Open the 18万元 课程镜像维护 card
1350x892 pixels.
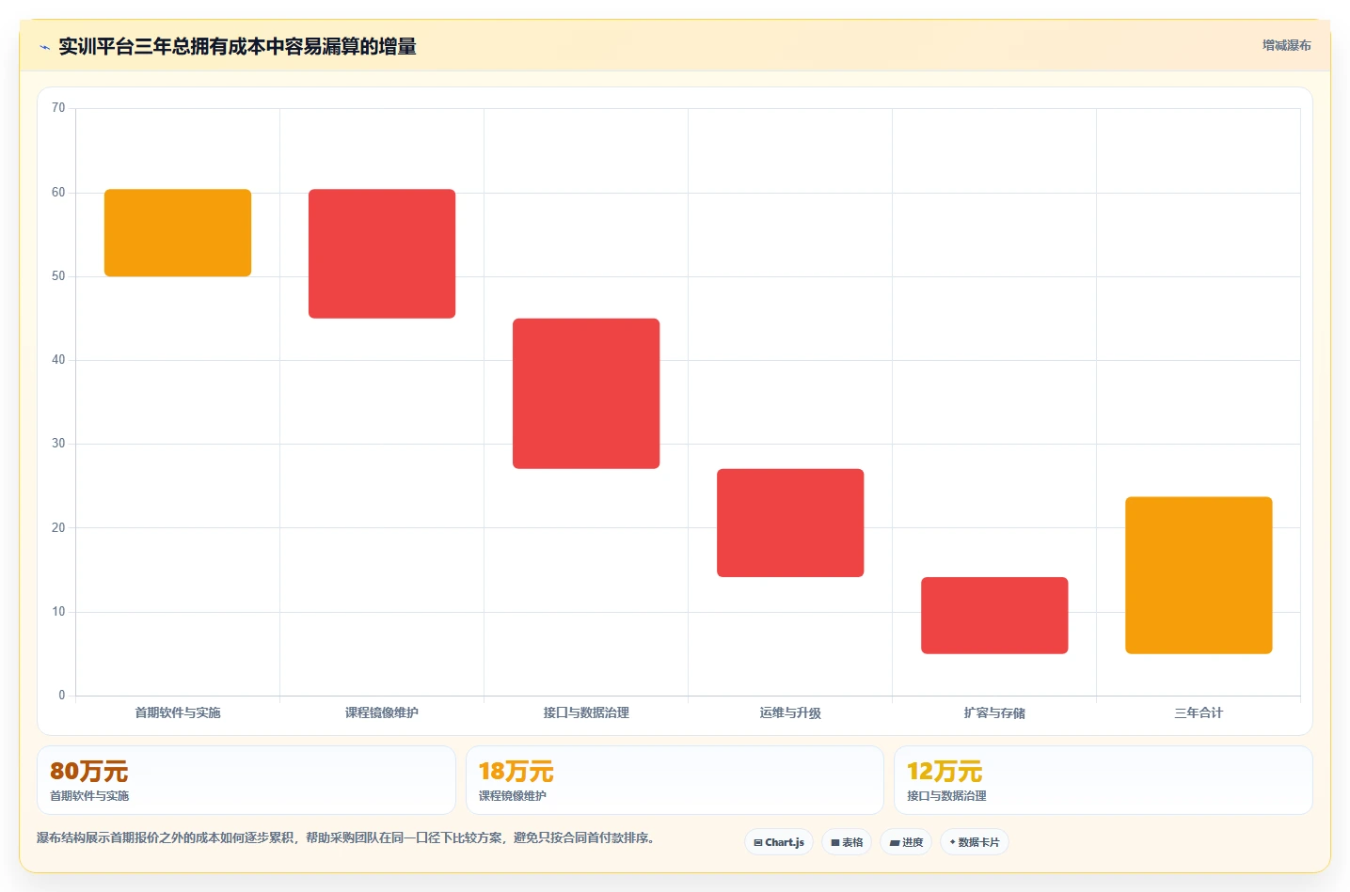[675, 780]
